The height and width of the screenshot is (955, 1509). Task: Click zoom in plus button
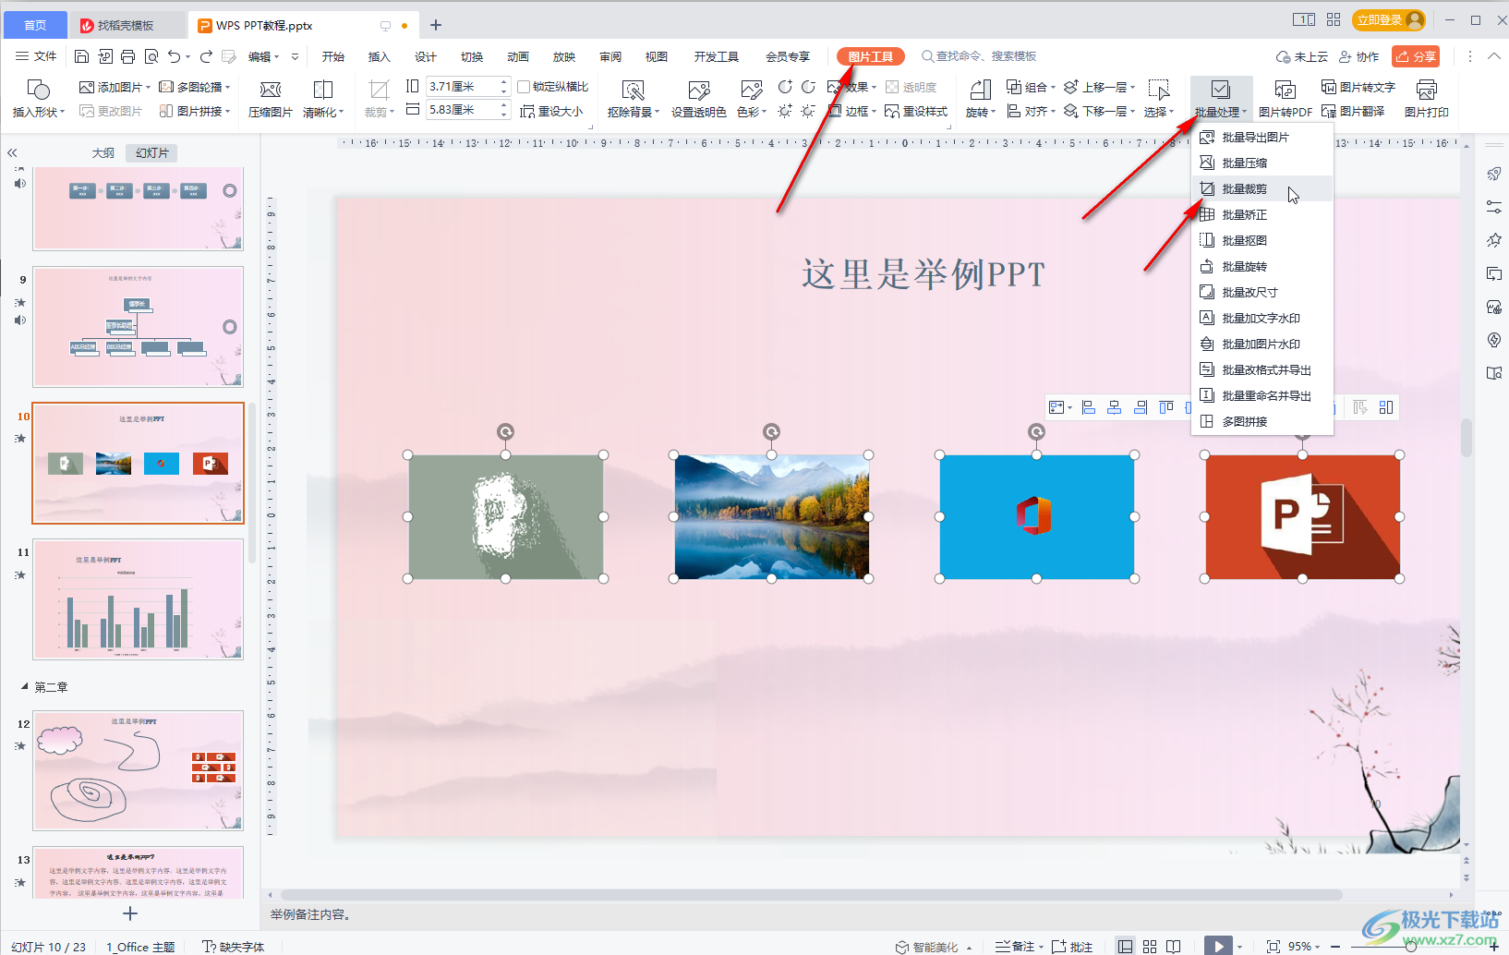(x=1494, y=947)
